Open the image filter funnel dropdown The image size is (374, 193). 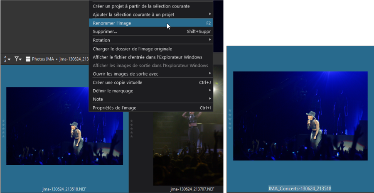coord(18,59)
